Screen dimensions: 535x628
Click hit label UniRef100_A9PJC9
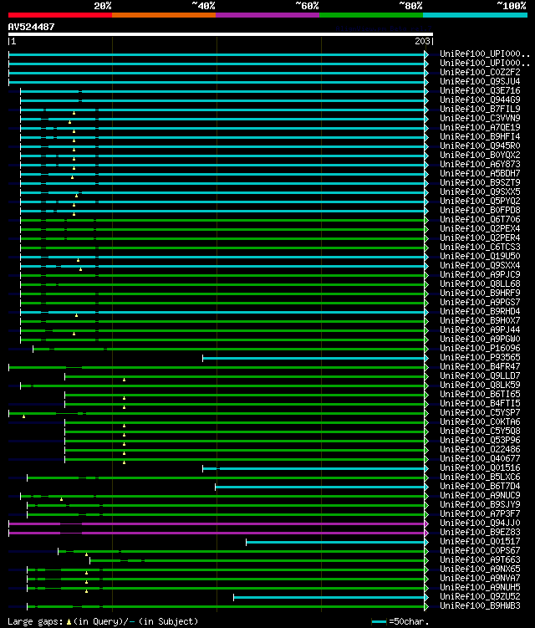[480, 275]
